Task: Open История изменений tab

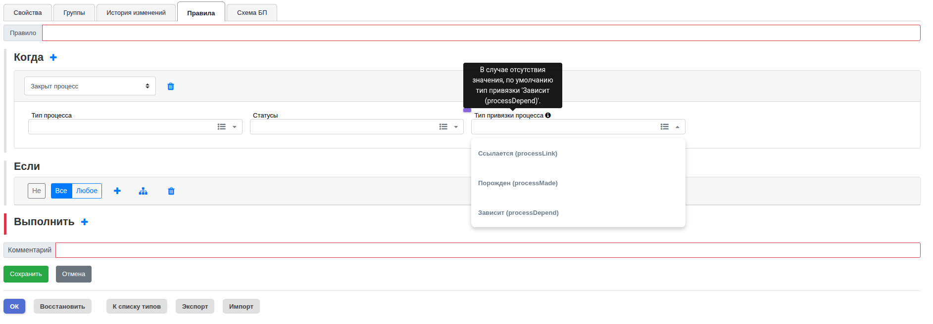Action: click(x=136, y=13)
